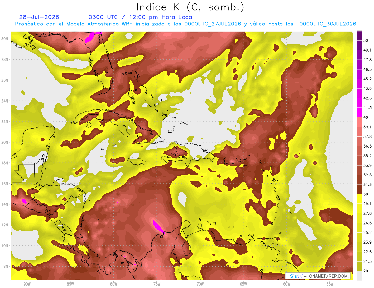Click the magenta colorbar swatch between 40 and 41.3
The width and height of the screenshot is (374, 288).
click(x=359, y=112)
